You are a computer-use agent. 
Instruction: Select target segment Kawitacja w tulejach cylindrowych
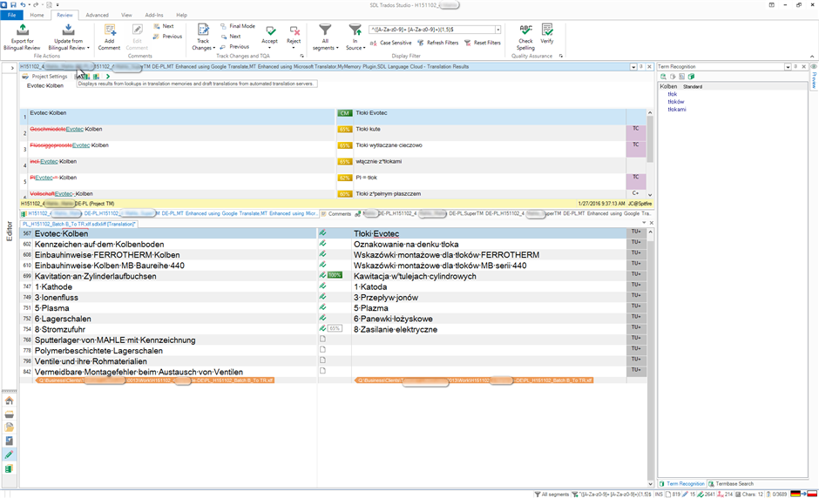415,276
